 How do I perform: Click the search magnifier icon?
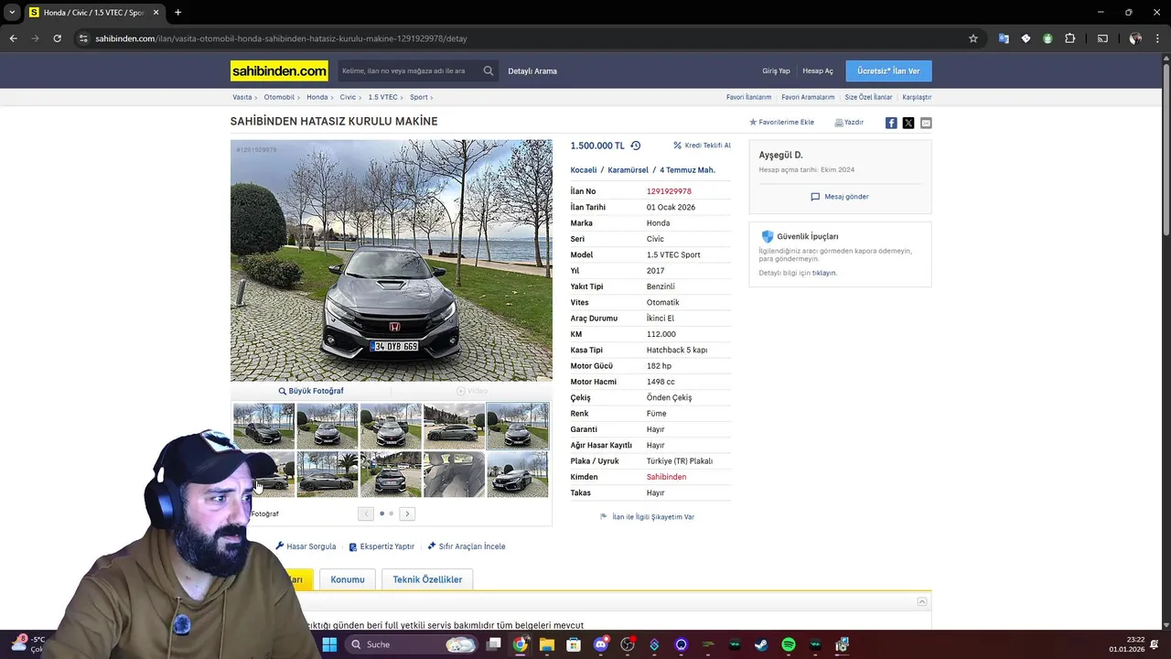(x=489, y=70)
